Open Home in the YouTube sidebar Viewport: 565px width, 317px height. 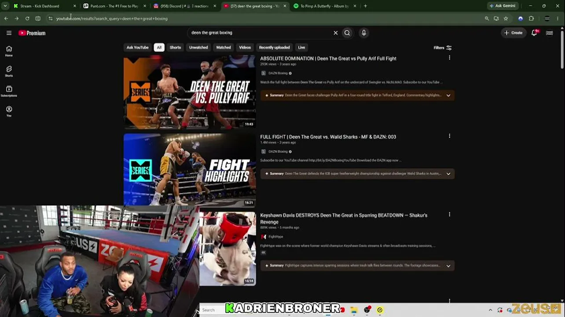click(x=9, y=51)
